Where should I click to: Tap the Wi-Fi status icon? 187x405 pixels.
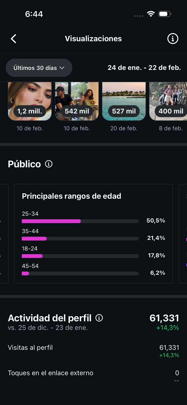[x=151, y=14]
